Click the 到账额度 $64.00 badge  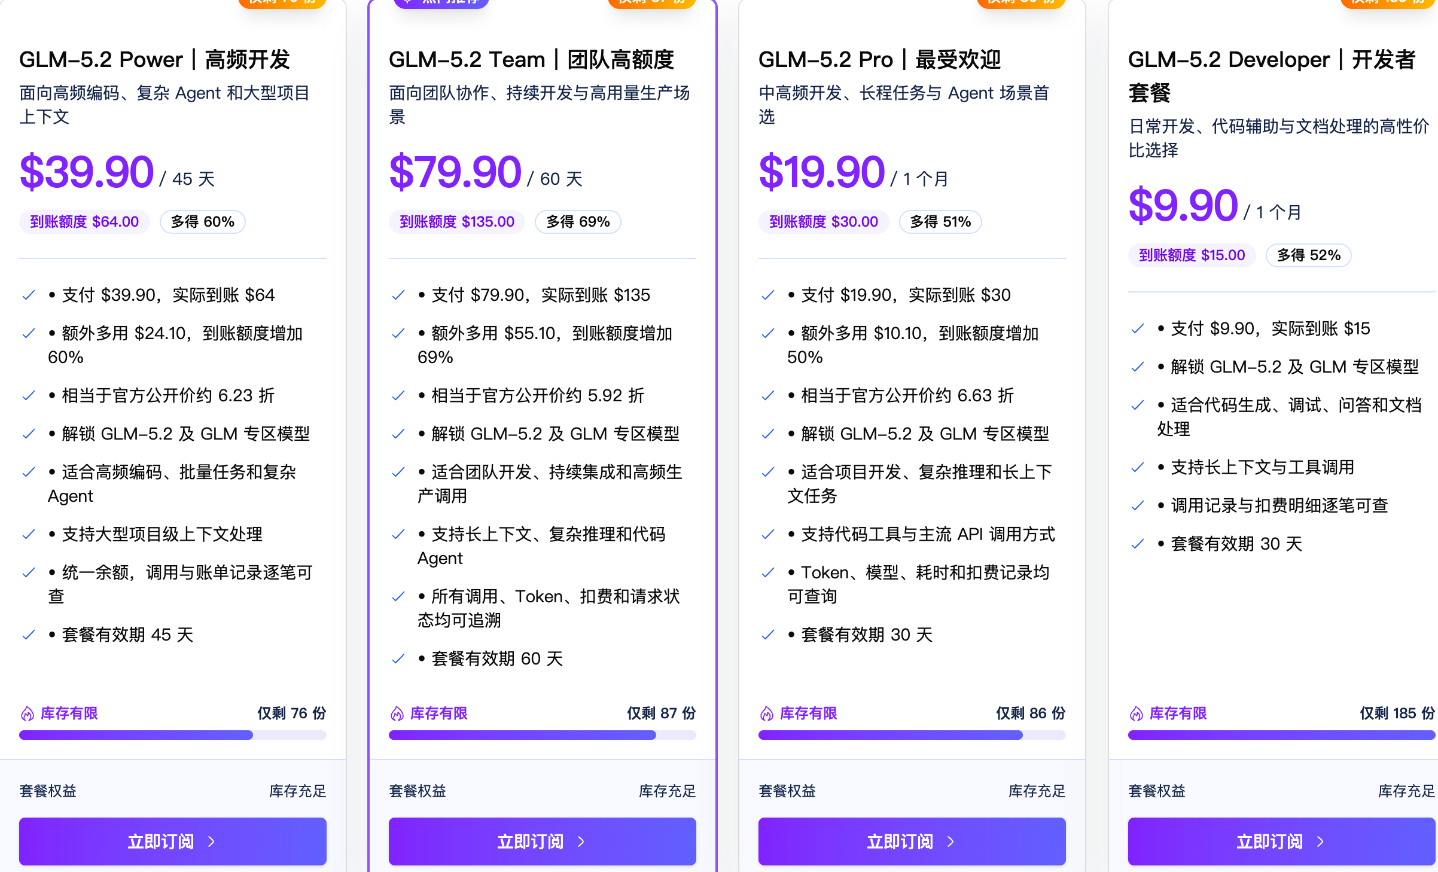(x=84, y=222)
